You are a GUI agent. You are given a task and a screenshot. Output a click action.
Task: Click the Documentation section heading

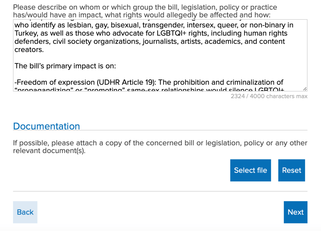click(x=46, y=126)
